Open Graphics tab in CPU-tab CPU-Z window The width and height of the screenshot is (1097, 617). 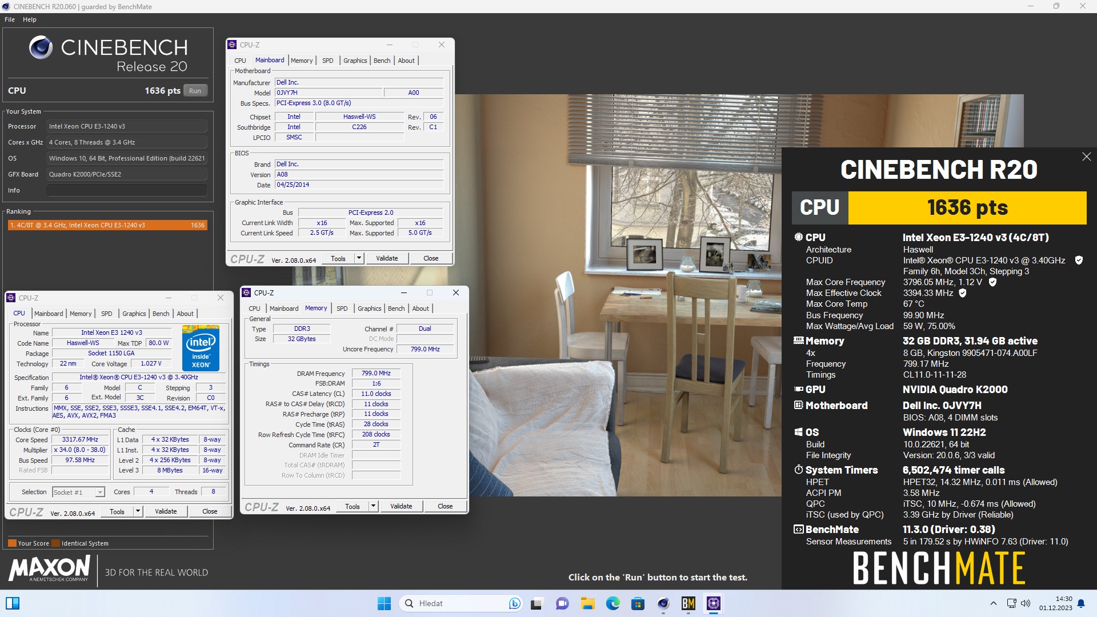(134, 314)
